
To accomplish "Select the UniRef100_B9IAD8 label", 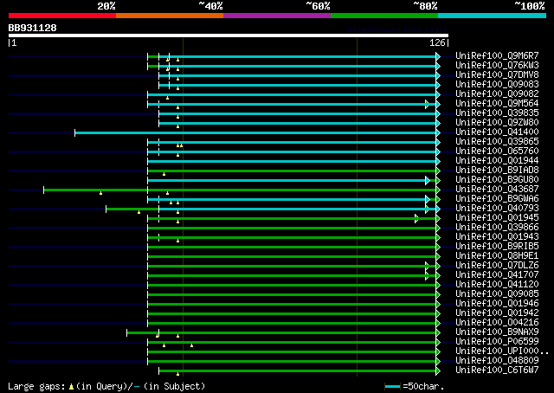I will coord(497,171).
